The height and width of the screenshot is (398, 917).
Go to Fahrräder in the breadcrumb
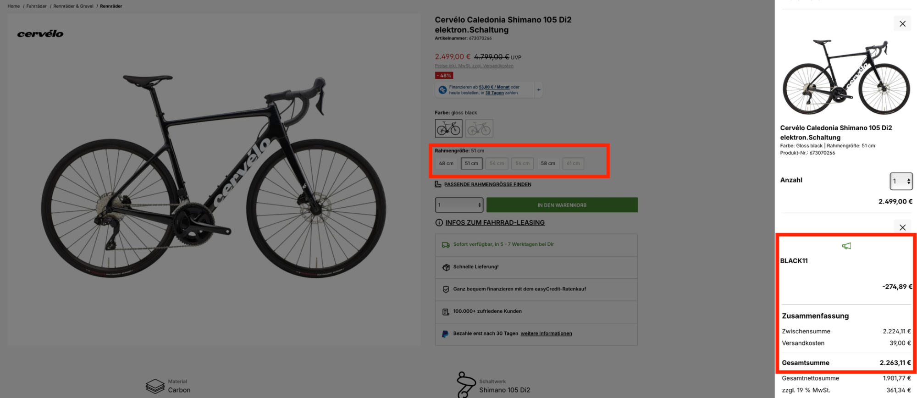(37, 6)
